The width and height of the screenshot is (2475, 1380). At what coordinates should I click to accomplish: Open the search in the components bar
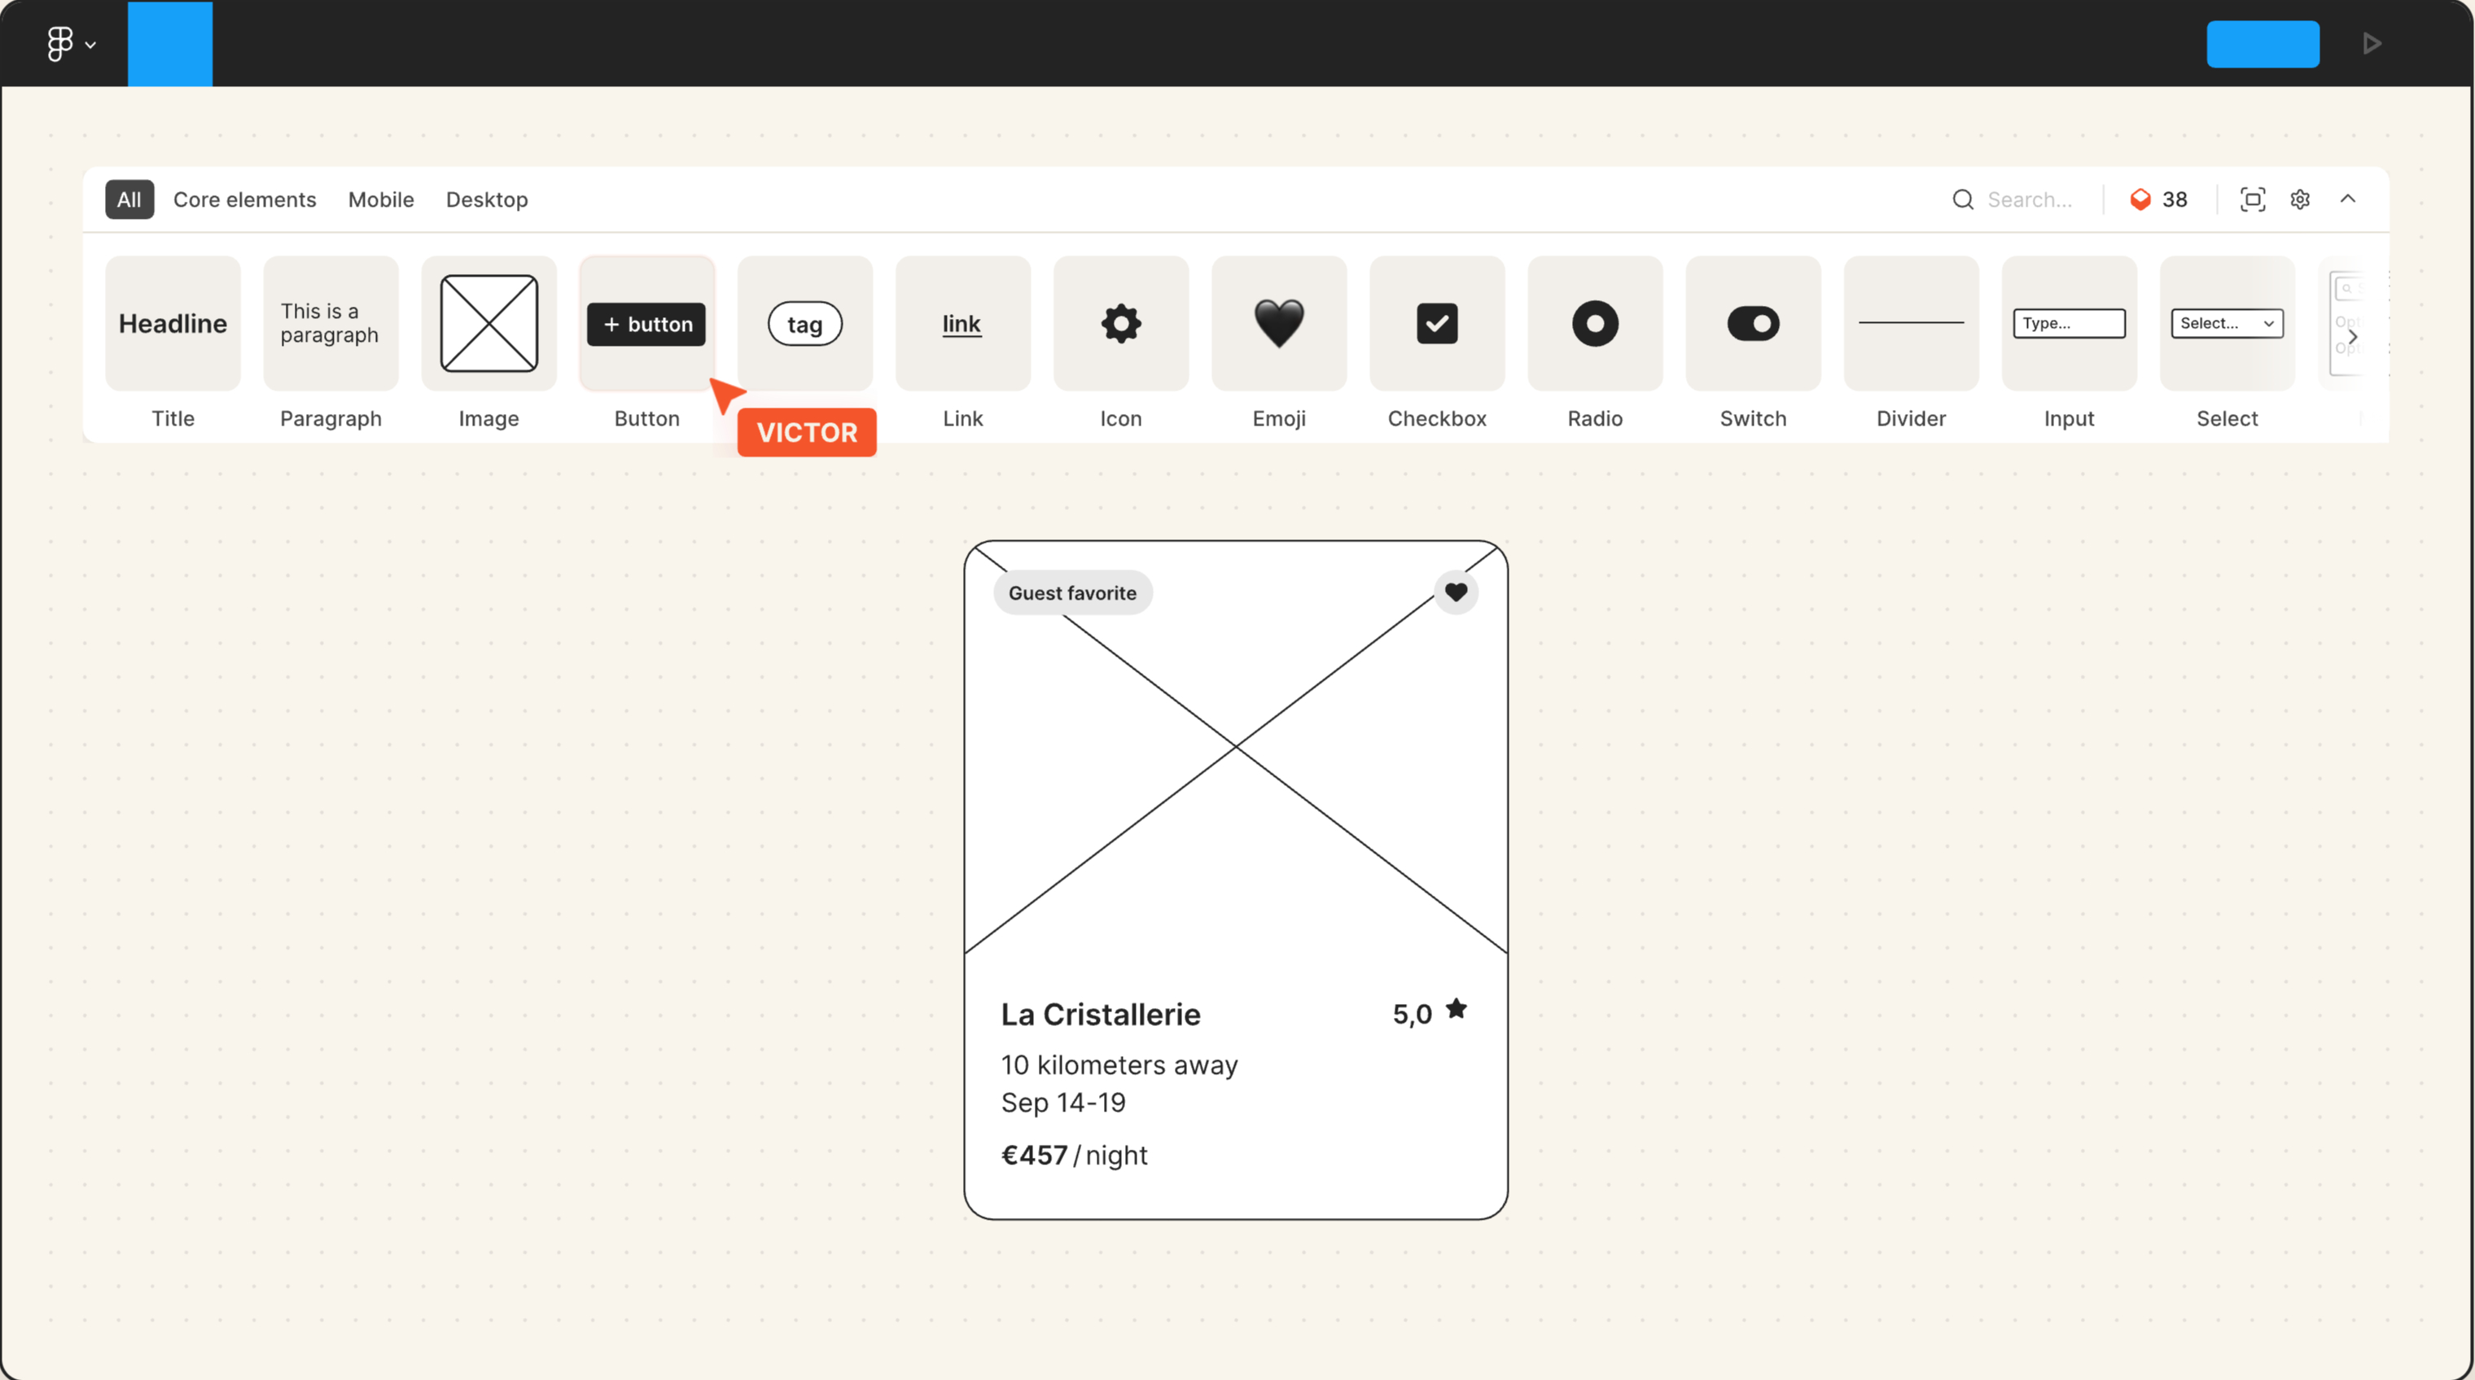click(1963, 199)
